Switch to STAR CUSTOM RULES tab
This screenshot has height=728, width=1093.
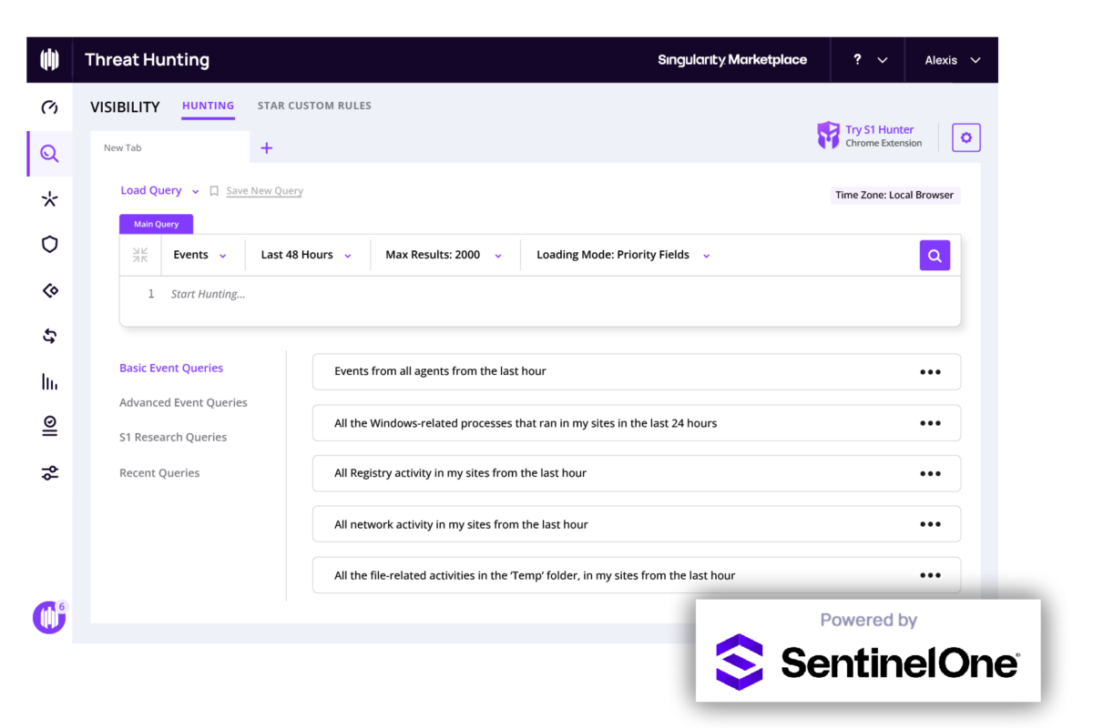tap(314, 106)
